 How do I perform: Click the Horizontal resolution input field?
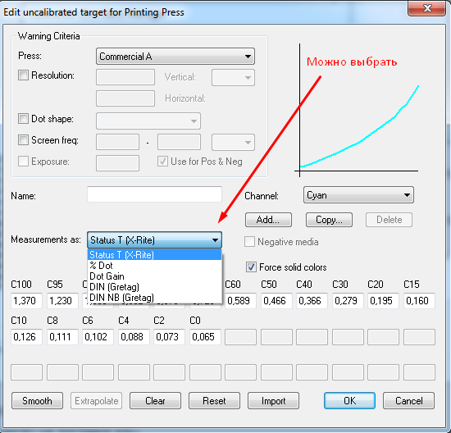[x=125, y=98]
